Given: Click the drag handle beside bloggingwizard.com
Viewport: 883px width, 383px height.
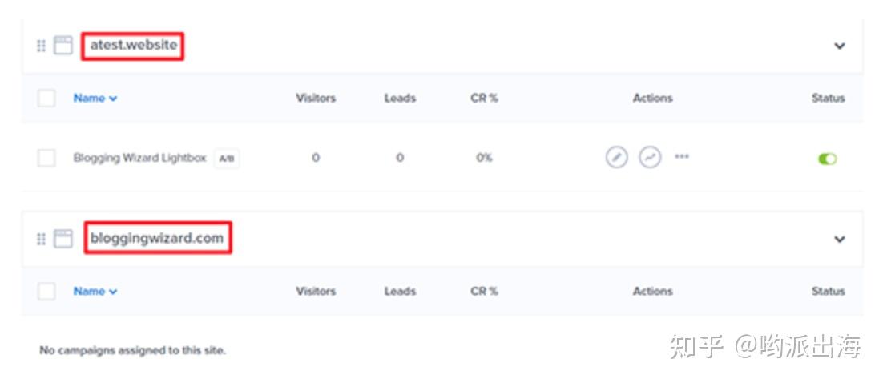Looking at the screenshot, I should 42,239.
